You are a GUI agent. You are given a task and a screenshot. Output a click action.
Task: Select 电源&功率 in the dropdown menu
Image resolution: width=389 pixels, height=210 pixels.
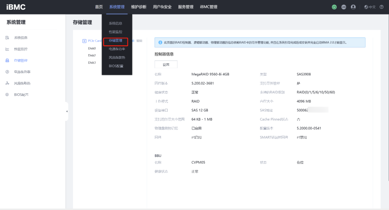(x=117, y=49)
